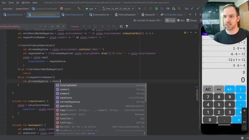Click the green Debug bug icon
Viewport: 249px width, 140px height.
tap(156, 9)
